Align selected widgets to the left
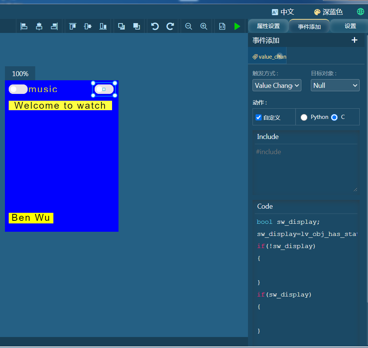The width and height of the screenshot is (368, 348). click(24, 26)
